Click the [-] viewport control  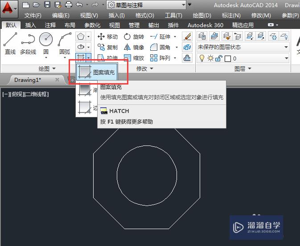[x=6, y=94]
